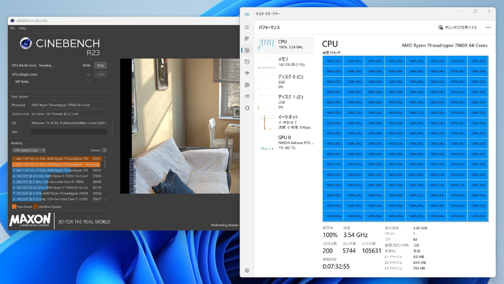The height and width of the screenshot is (284, 504).
Task: Click the Task Manager title bar app icon
Action: point(247,14)
